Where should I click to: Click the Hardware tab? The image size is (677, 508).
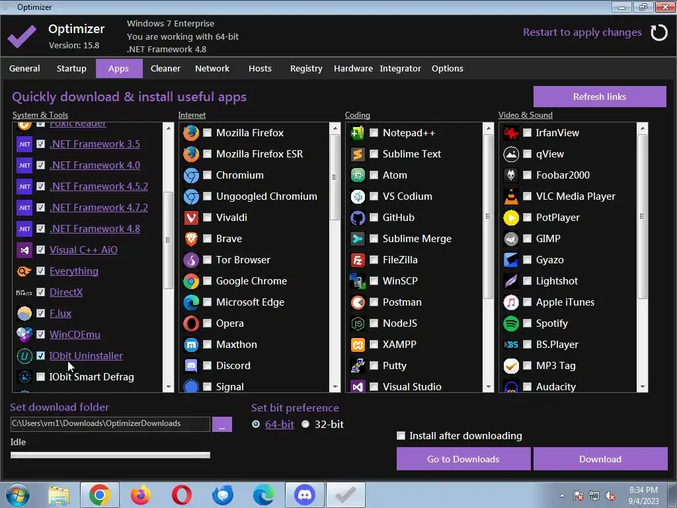point(353,69)
